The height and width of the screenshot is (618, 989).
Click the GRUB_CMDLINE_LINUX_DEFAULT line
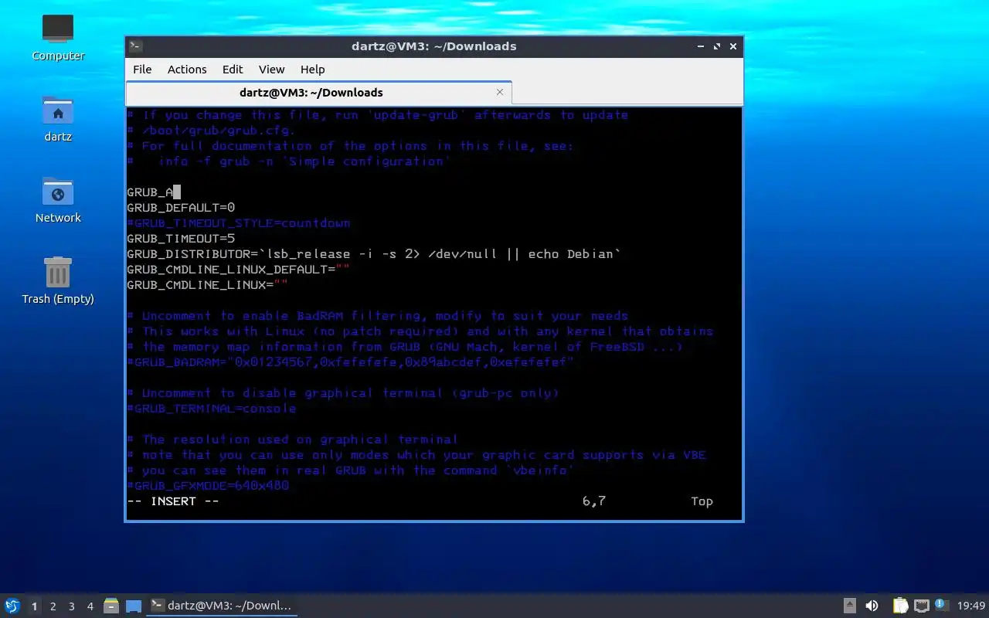click(238, 270)
